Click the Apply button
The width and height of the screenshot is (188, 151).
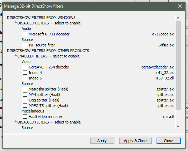102,141
